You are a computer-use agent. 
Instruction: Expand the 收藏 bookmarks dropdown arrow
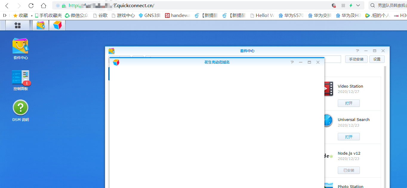pos(32,15)
